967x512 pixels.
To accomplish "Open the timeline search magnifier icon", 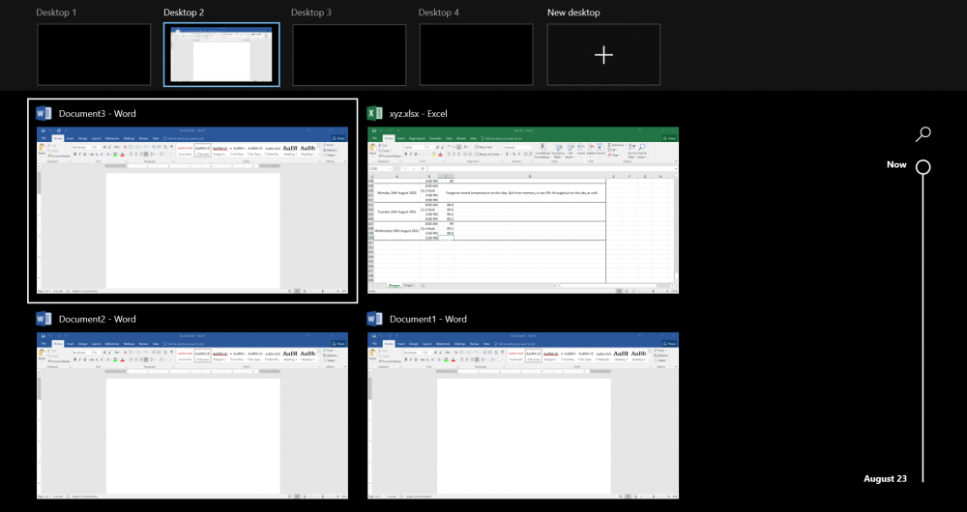I will pos(923,134).
